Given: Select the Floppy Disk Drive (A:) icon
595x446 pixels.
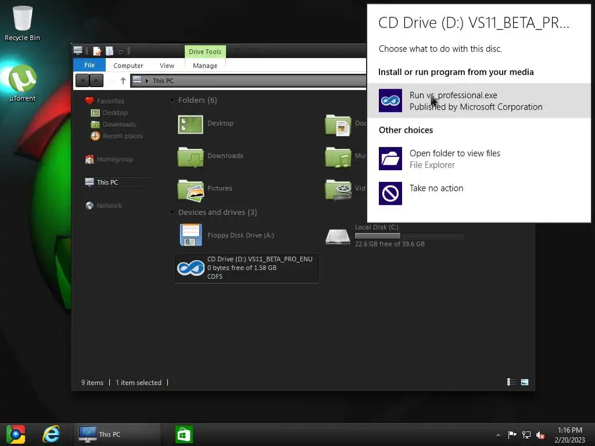Looking at the screenshot, I should click(x=190, y=235).
